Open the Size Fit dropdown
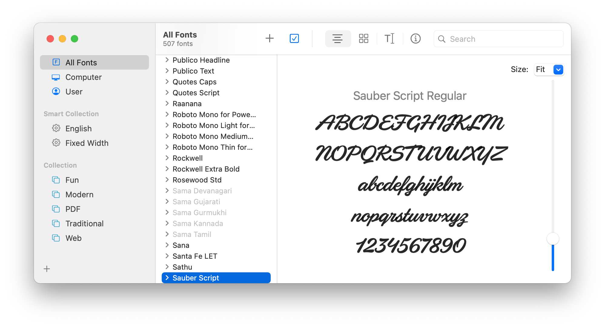 (558, 70)
